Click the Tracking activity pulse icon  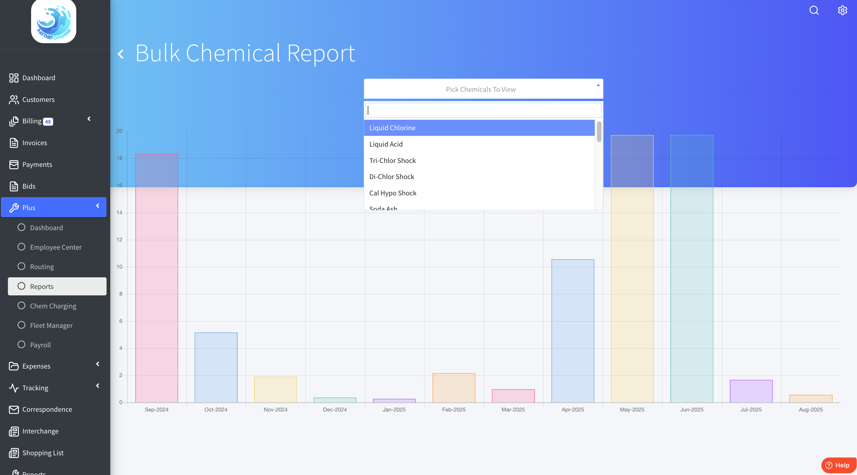[x=14, y=387]
